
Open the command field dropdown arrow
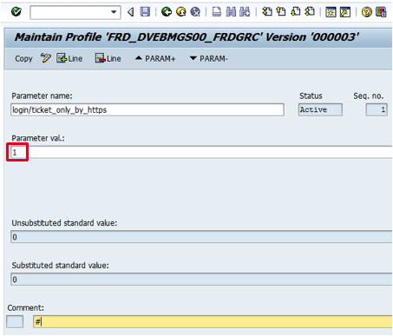114,12
